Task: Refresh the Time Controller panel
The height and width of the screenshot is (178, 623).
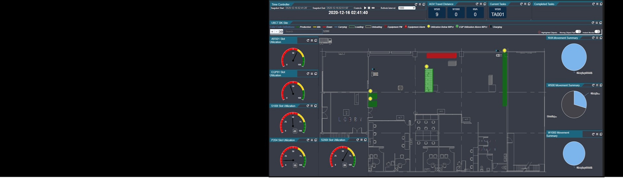Action: pos(416,4)
